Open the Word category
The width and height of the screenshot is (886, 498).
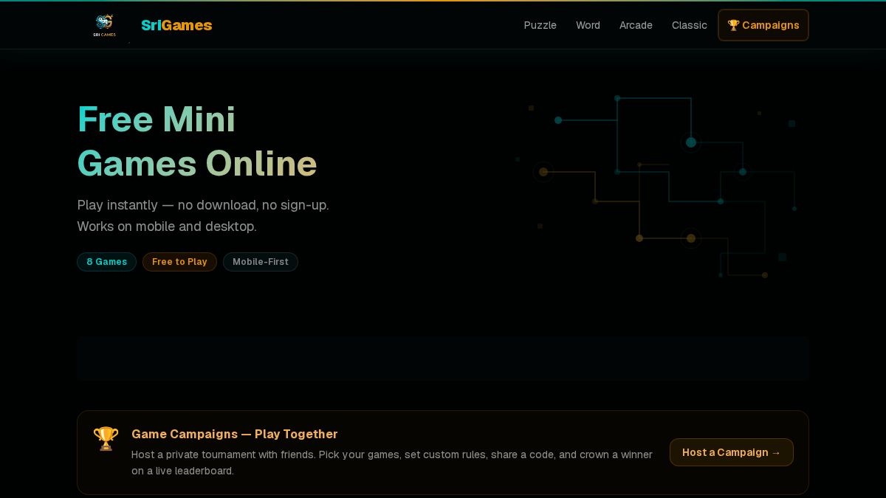tap(588, 25)
